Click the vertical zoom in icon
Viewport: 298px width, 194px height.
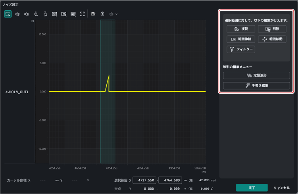pyautogui.click(x=36, y=14)
